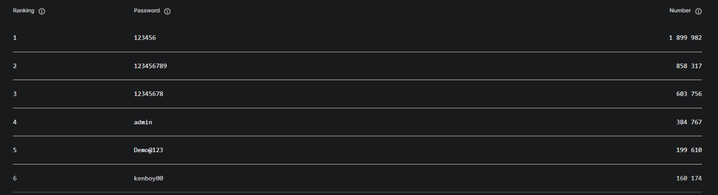Click the info icon beside Number header
The width and height of the screenshot is (718, 195).
coord(698,11)
